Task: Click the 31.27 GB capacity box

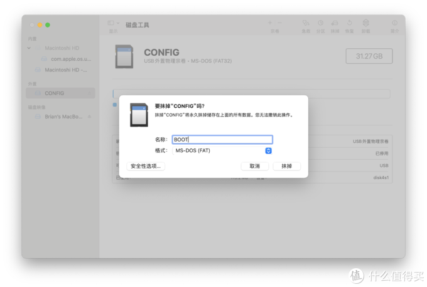Action: pos(369,56)
